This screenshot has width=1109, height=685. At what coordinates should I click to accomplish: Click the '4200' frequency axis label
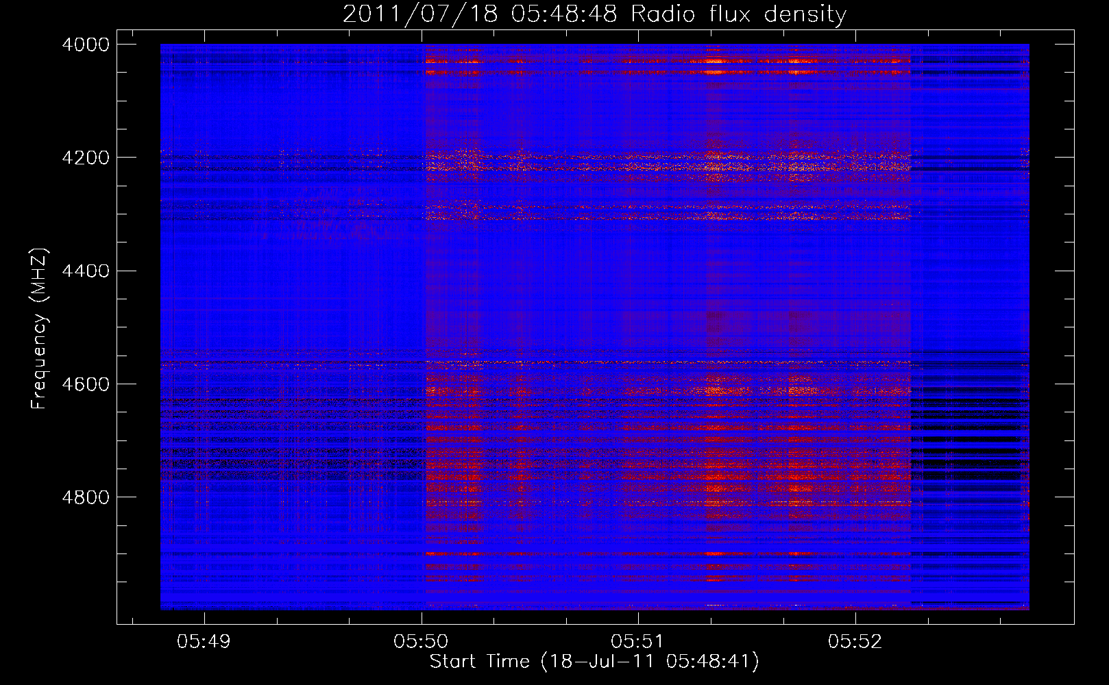click(x=86, y=158)
